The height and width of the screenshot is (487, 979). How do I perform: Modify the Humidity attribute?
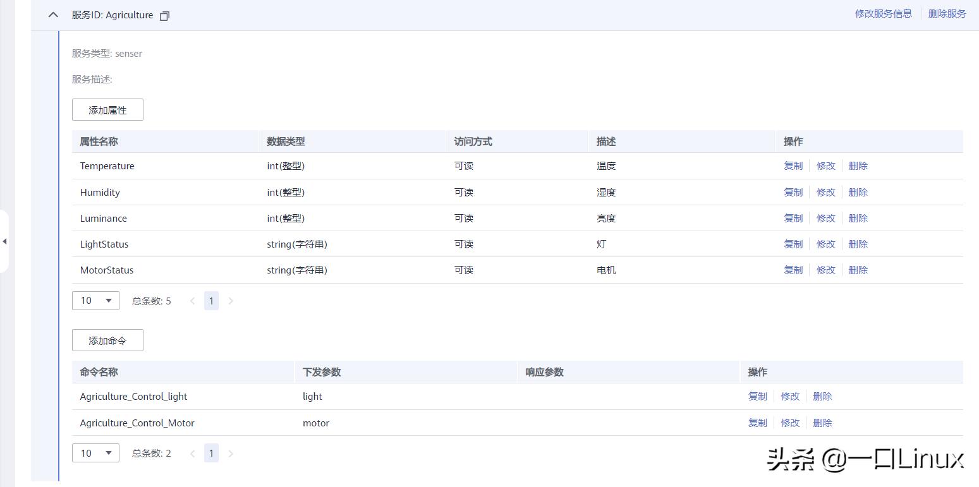(825, 192)
